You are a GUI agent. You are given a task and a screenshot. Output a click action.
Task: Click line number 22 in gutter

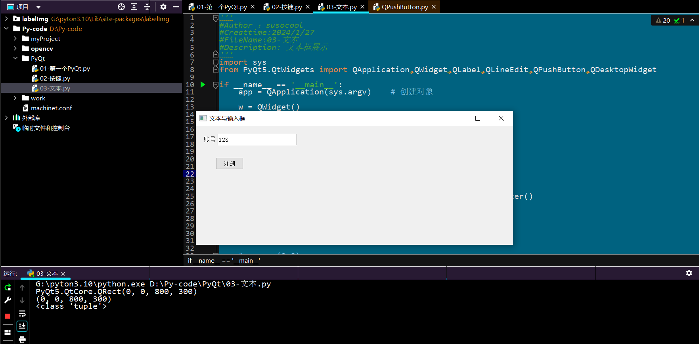190,174
